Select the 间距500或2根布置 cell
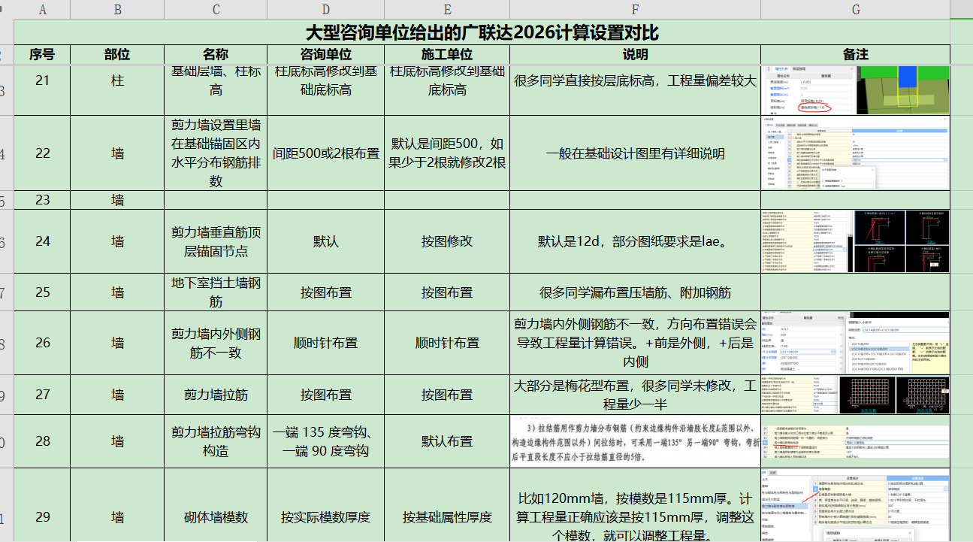 pyautogui.click(x=326, y=153)
